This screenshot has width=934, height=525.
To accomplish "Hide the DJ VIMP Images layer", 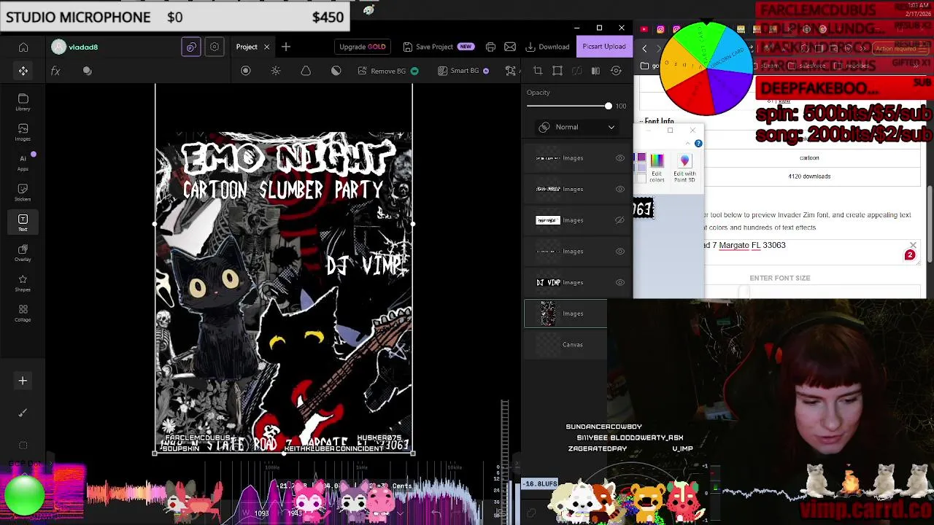I will (620, 282).
